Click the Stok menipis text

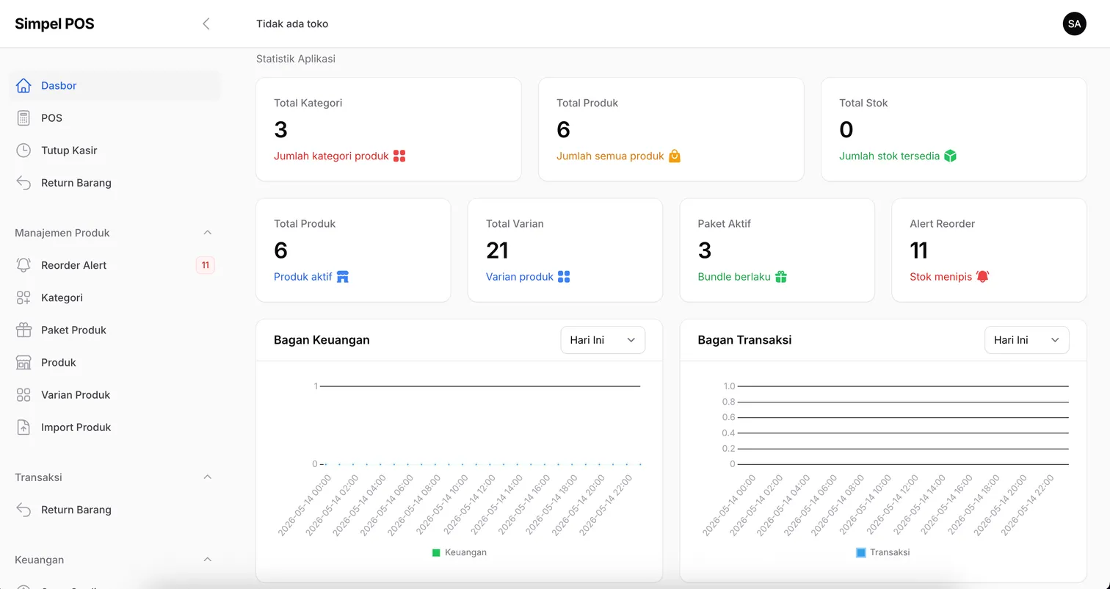[x=940, y=277]
